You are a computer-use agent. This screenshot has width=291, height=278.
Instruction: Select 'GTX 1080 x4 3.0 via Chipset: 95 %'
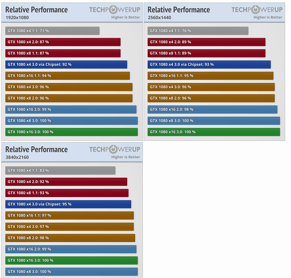point(68,204)
